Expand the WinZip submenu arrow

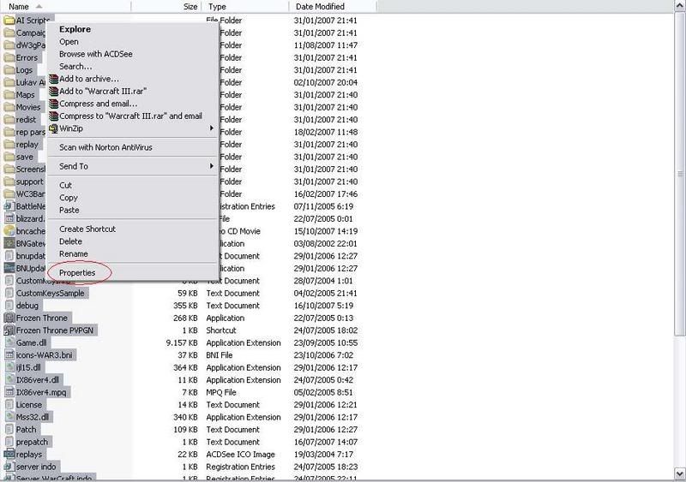(x=211, y=128)
